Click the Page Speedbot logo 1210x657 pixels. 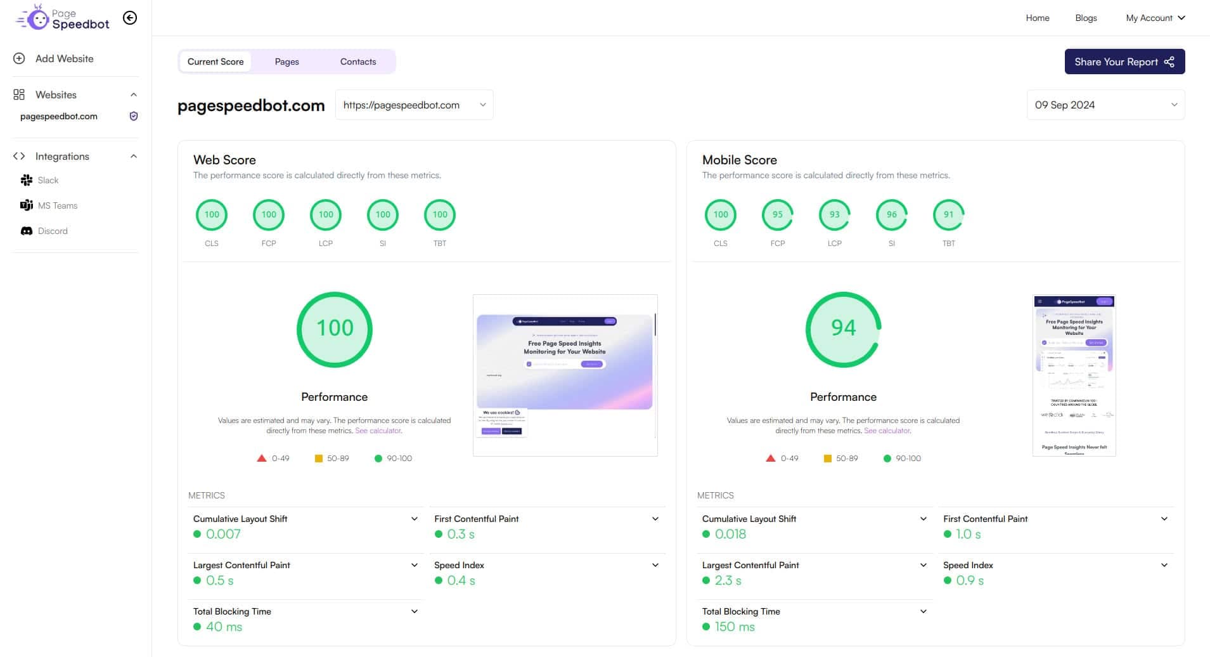[63, 18]
